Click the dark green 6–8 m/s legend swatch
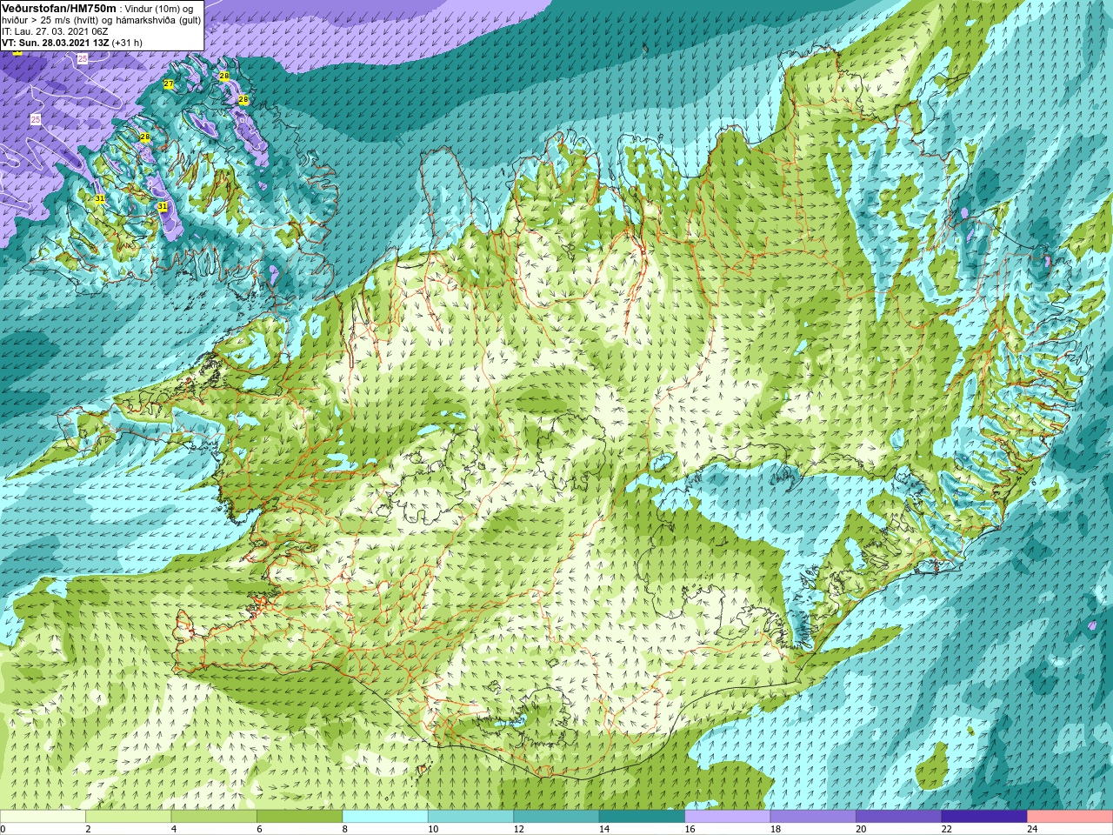This screenshot has width=1113, height=835. 299,817
